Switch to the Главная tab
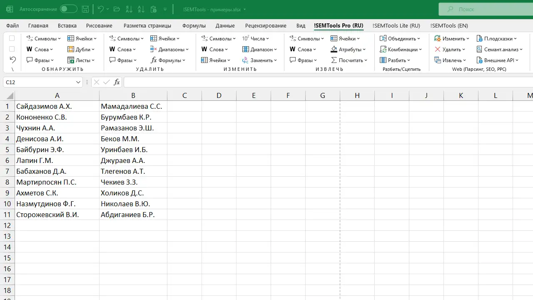Screen dimensions: 533x300 click(x=38, y=25)
